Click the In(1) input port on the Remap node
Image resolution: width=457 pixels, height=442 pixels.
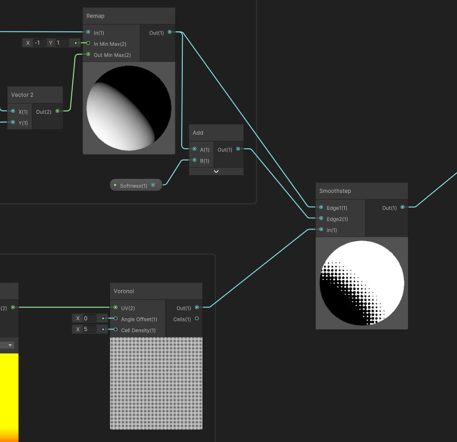pyautogui.click(x=88, y=32)
